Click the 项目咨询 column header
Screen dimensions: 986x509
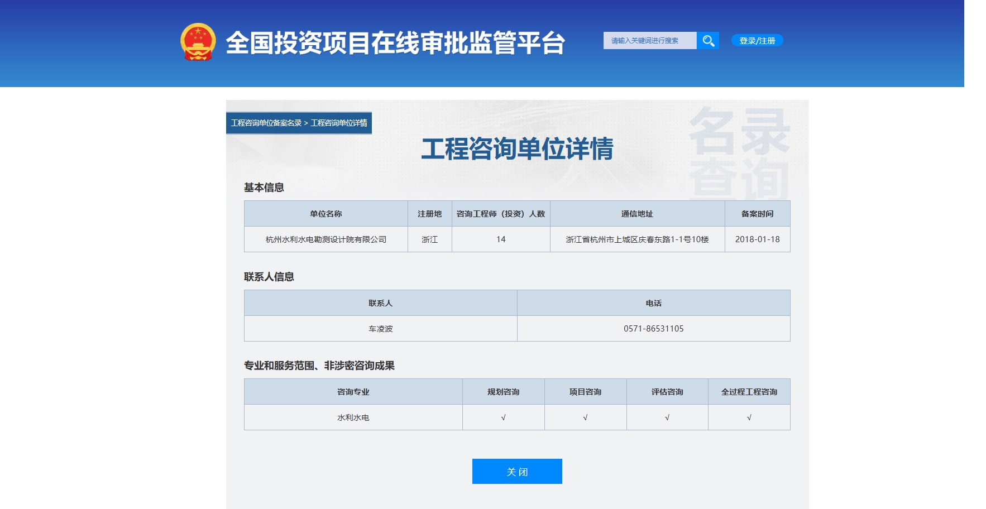[x=585, y=392]
